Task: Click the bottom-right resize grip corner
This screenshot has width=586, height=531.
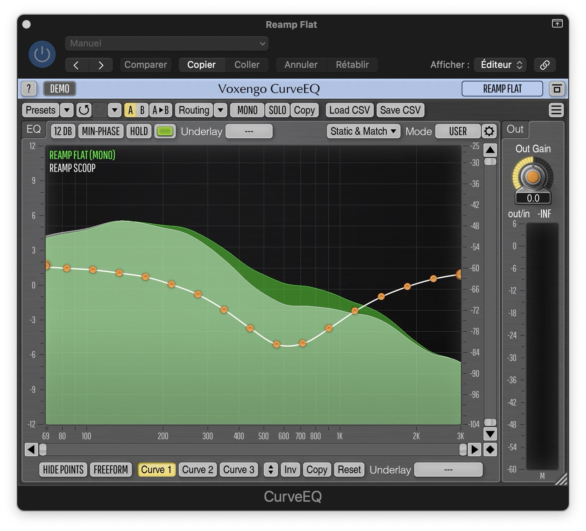Action: click(x=561, y=478)
